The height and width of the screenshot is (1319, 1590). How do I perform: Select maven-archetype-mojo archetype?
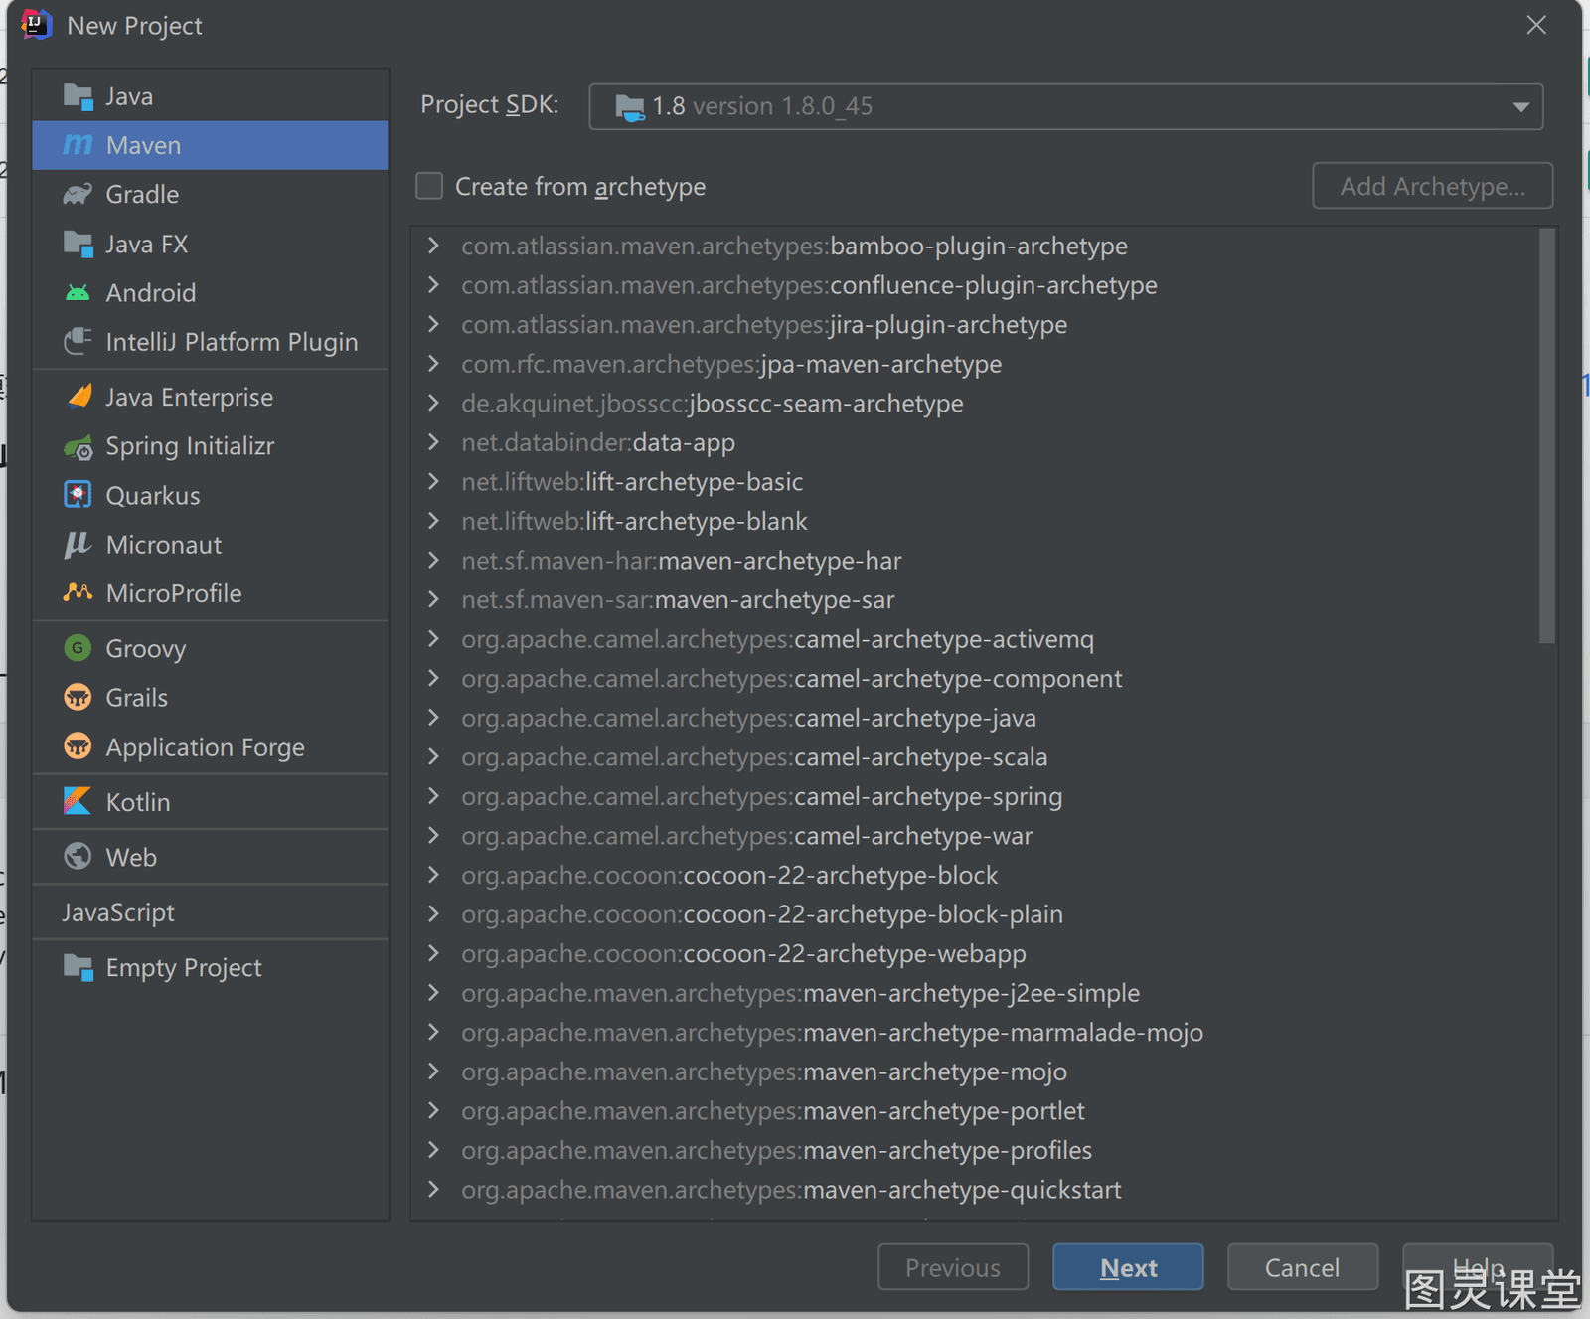[764, 1072]
